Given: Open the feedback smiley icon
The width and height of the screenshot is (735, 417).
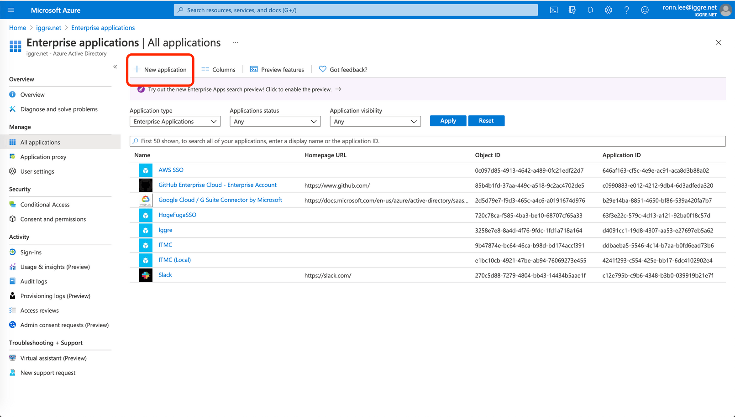Looking at the screenshot, I should (645, 10).
